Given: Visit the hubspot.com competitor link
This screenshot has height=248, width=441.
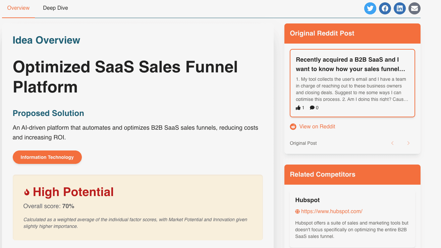Looking at the screenshot, I should (x=332, y=211).
